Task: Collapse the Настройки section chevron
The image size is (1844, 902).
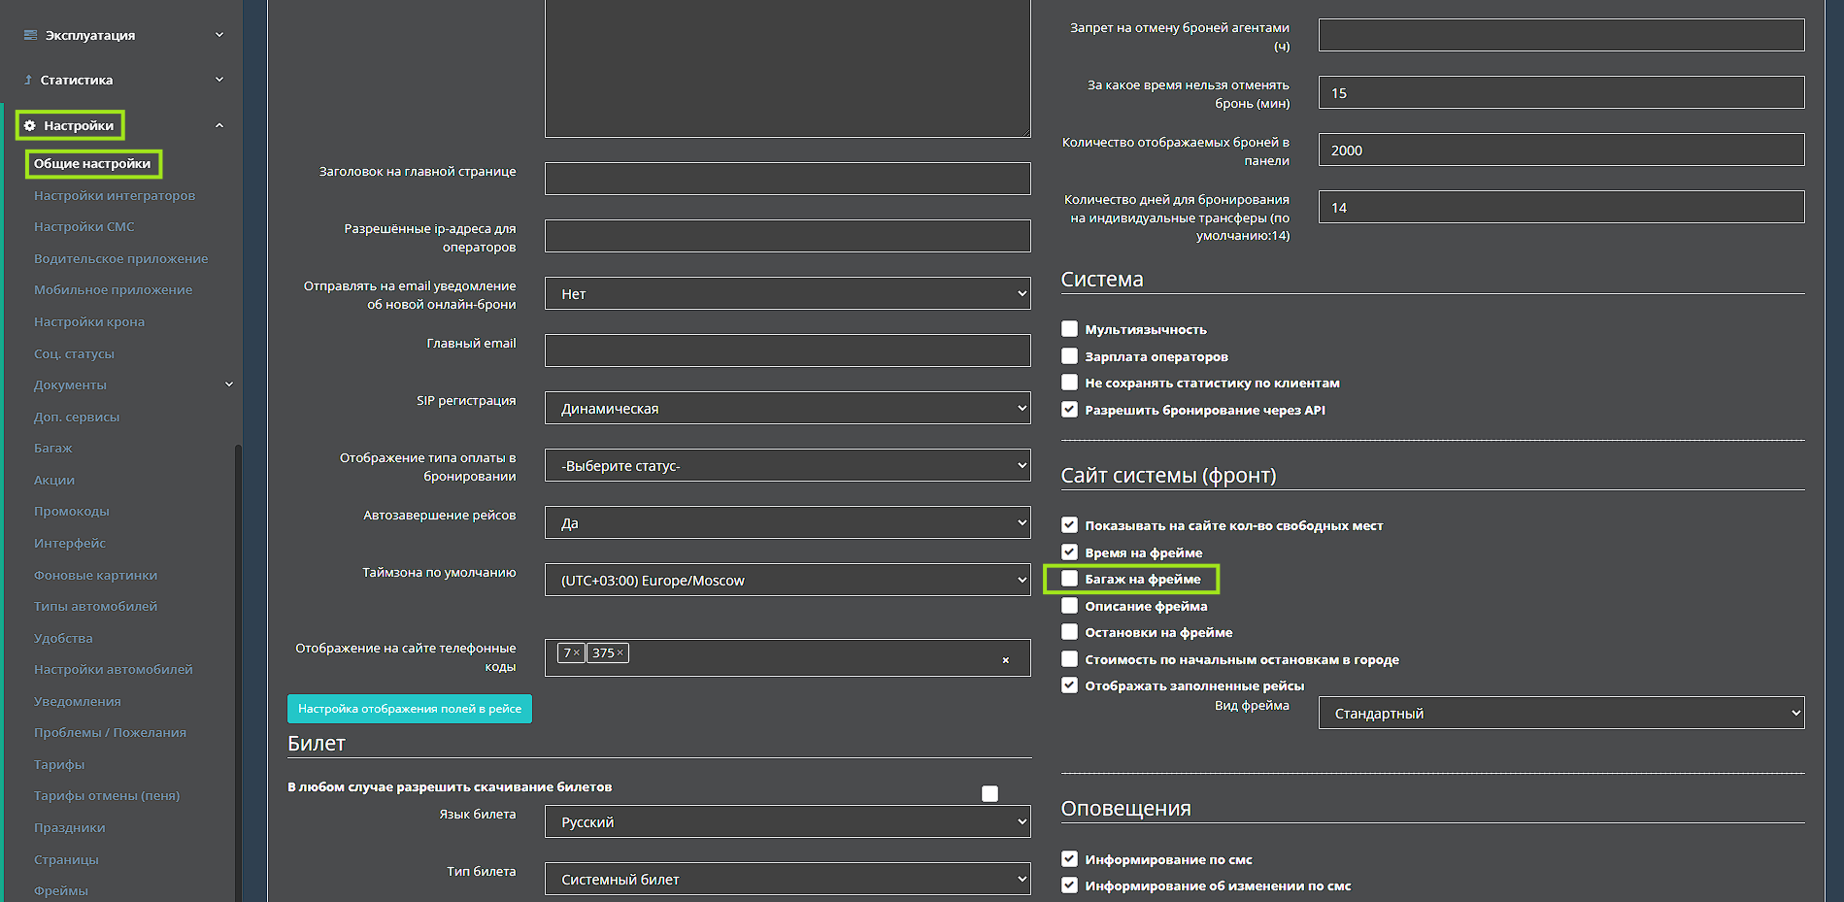Action: pyautogui.click(x=219, y=125)
